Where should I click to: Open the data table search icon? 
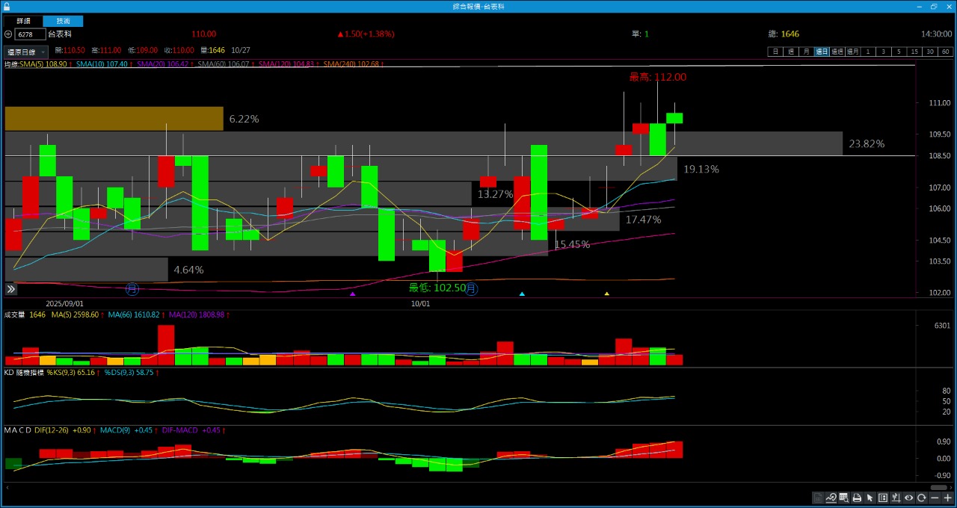pos(843,498)
